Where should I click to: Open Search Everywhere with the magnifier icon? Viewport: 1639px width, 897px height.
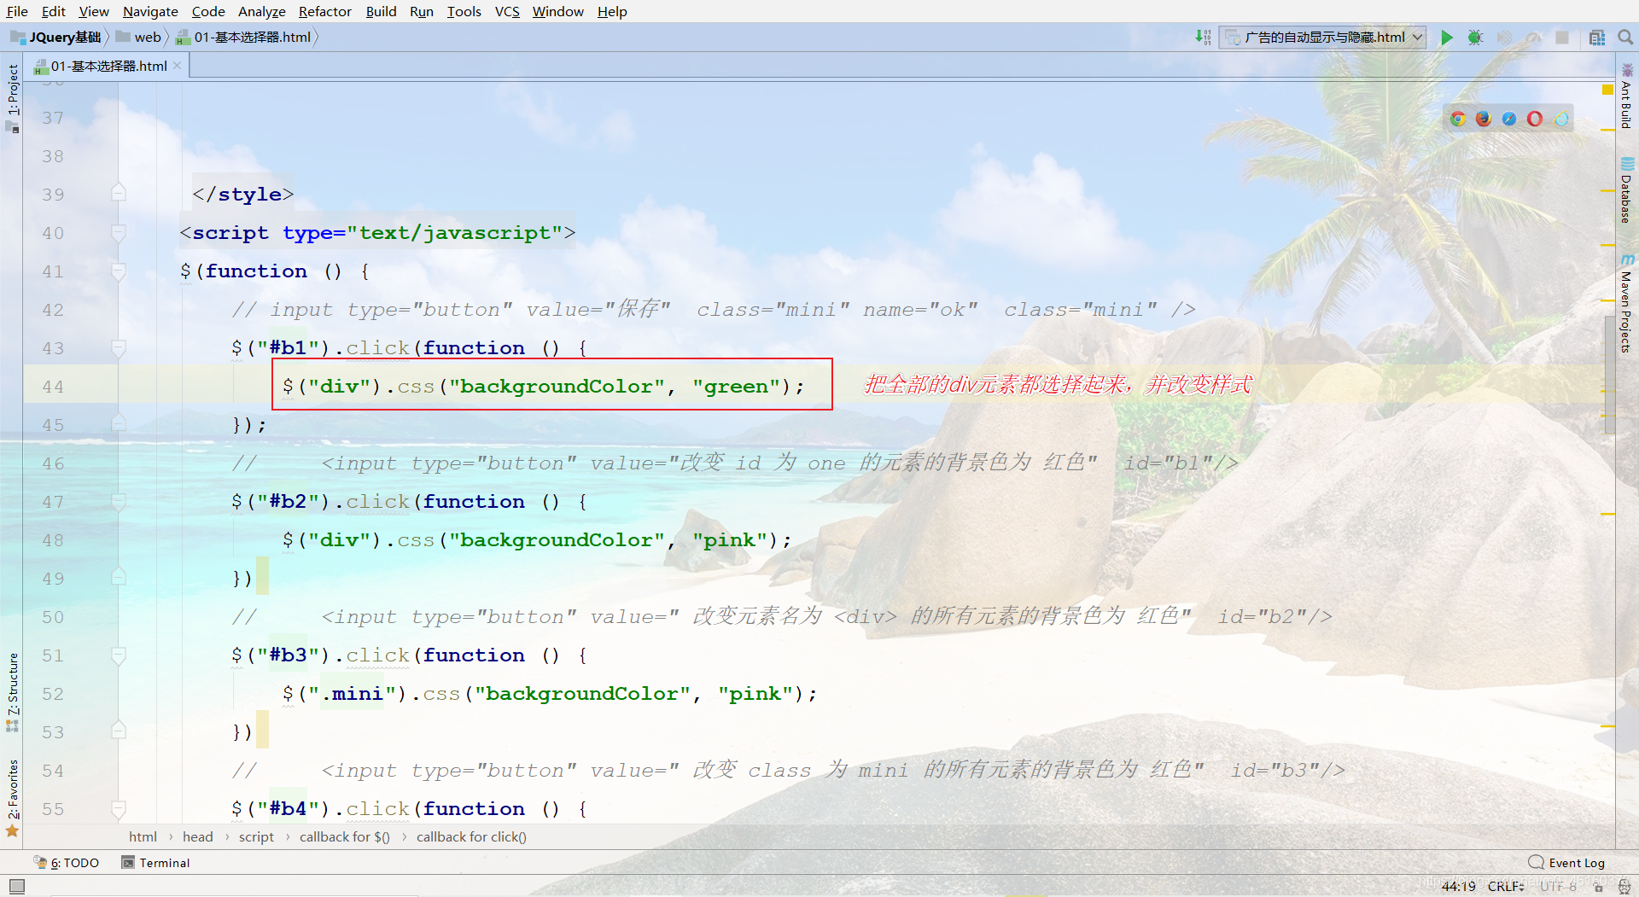tap(1625, 38)
